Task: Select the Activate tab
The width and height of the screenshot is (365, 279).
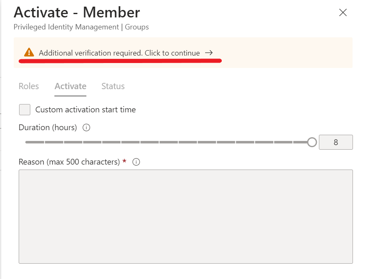Action: click(x=70, y=86)
